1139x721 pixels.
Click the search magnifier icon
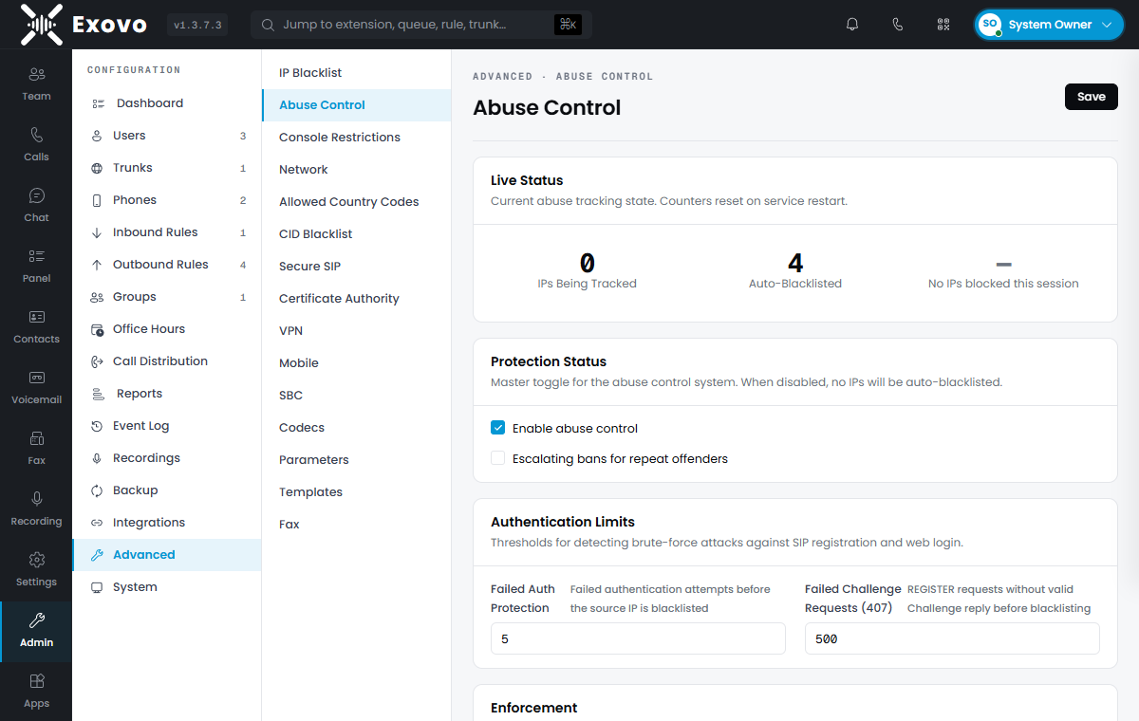coord(268,25)
